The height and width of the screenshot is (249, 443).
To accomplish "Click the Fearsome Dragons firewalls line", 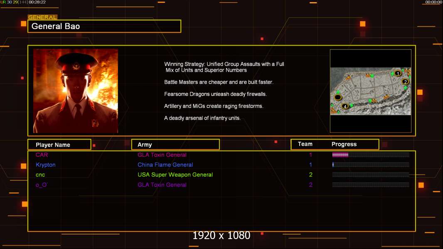I will (215, 94).
